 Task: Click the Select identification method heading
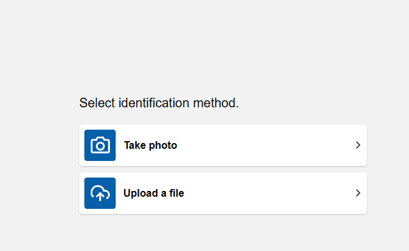pos(159,103)
